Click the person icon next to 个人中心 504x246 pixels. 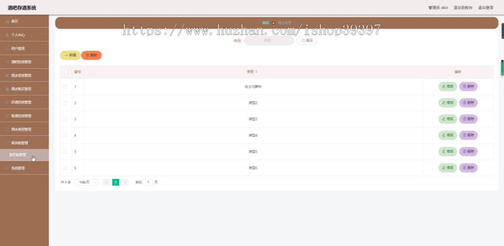pyautogui.click(x=7, y=35)
